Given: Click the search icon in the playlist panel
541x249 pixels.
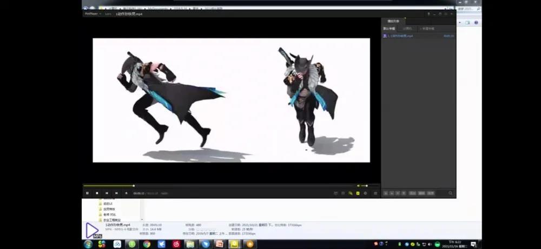Looking at the screenshot, I should pos(450,193).
